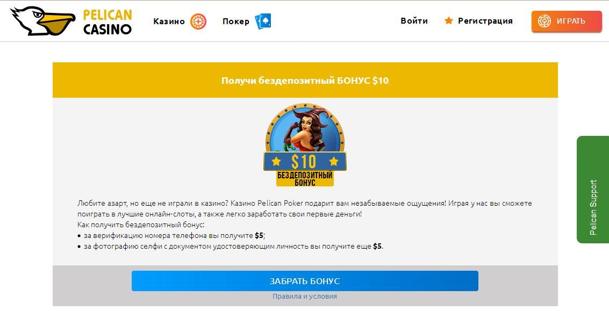Open the Покер menu item
609x311 pixels.
click(236, 21)
